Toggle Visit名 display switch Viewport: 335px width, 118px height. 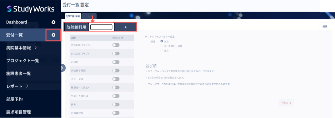pyautogui.click(x=116, y=62)
